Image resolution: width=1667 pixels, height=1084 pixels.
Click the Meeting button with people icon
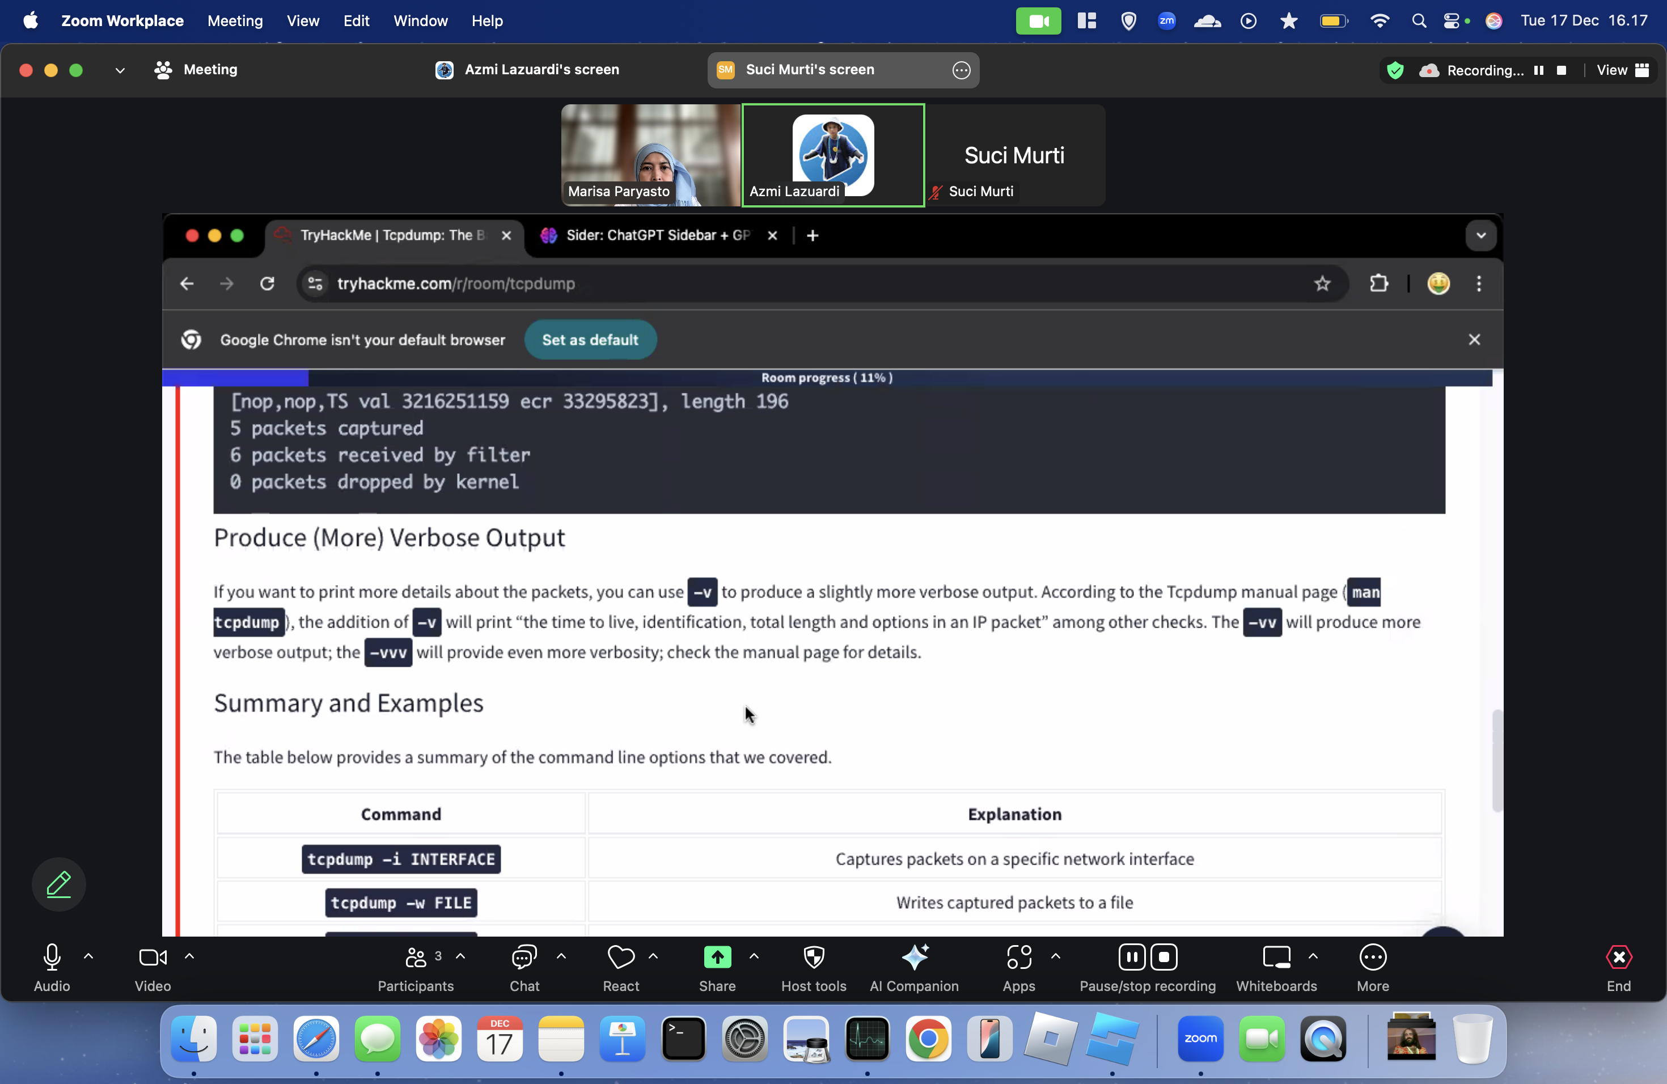[x=196, y=69]
